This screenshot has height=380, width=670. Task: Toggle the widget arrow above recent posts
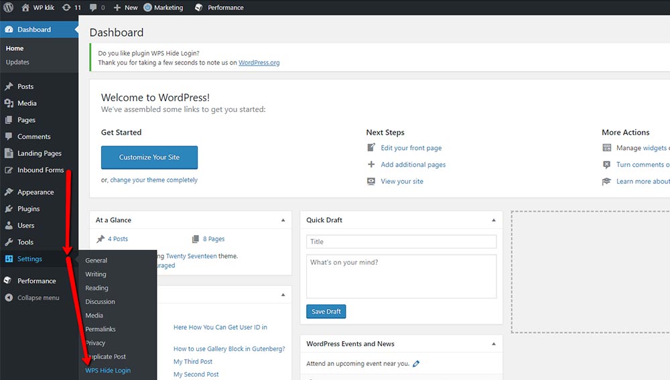click(283, 295)
